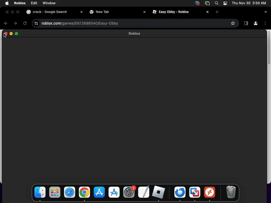
Task: Open the Apple menu
Action: pyautogui.click(x=7, y=3)
